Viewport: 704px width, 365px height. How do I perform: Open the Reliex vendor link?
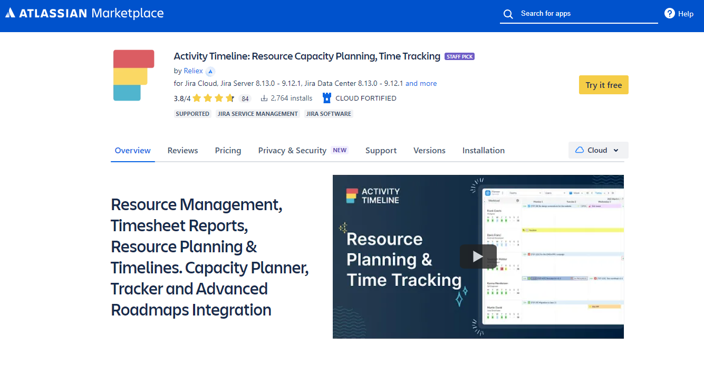pyautogui.click(x=193, y=71)
